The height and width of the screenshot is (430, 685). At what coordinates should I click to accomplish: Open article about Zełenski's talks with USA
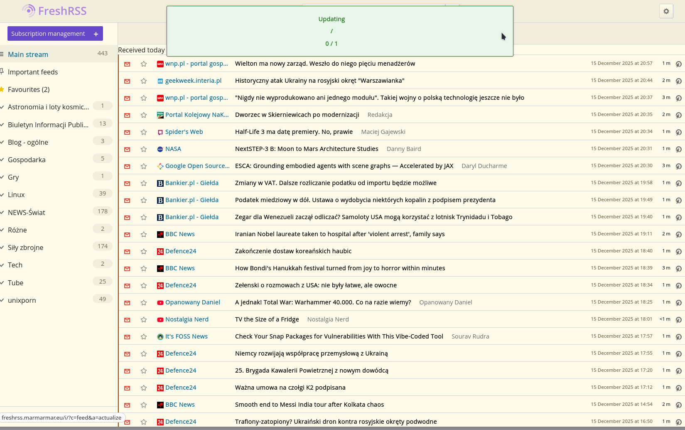tap(316, 285)
